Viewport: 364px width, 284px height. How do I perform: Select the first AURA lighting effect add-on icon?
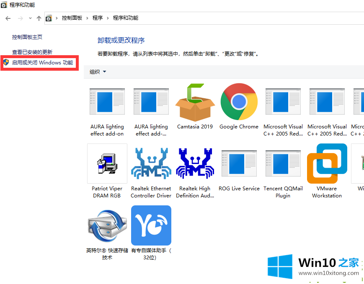click(107, 101)
